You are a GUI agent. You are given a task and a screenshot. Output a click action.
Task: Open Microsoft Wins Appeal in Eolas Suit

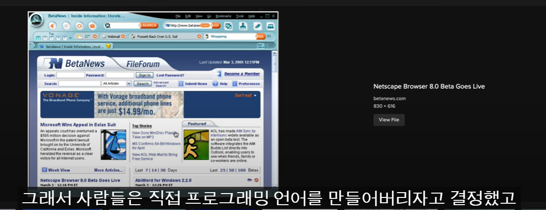(x=78, y=125)
